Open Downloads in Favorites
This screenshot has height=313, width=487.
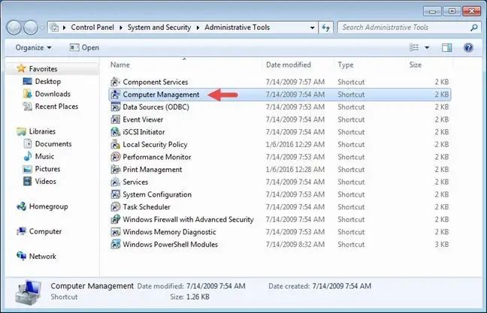(x=53, y=94)
